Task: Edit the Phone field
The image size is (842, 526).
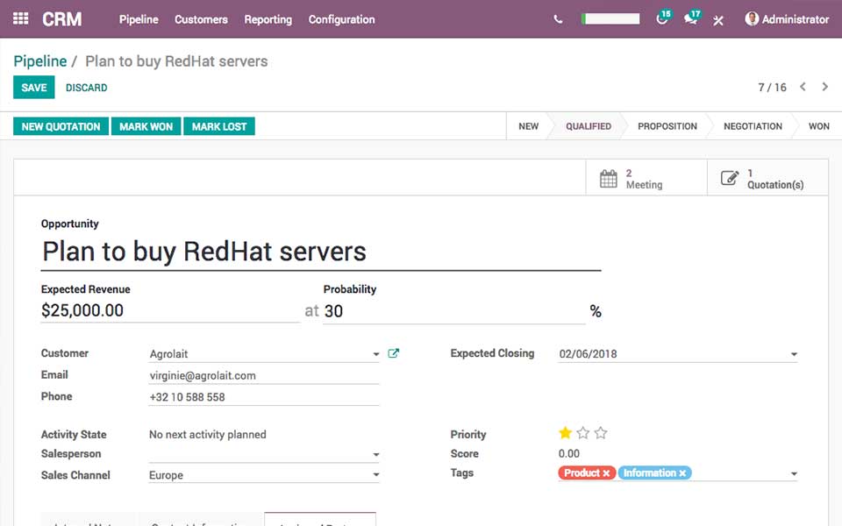Action: coord(264,397)
